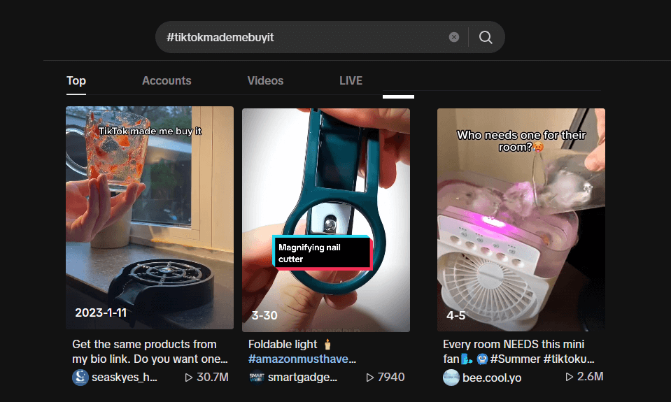Click the 'Get the same products' caption

pos(149,352)
